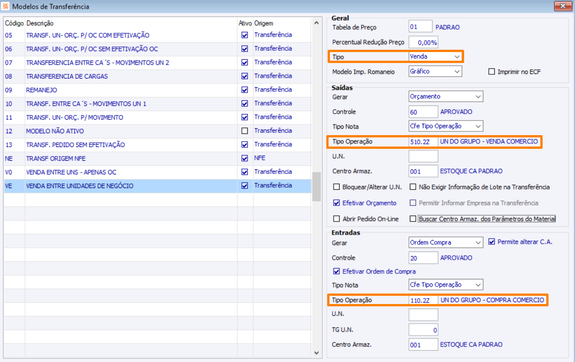Screen dimensions: 575x362
Task: Select row VENDA ENTRE UNIDADES DE NEGÓCIO
Action: click(x=157, y=186)
